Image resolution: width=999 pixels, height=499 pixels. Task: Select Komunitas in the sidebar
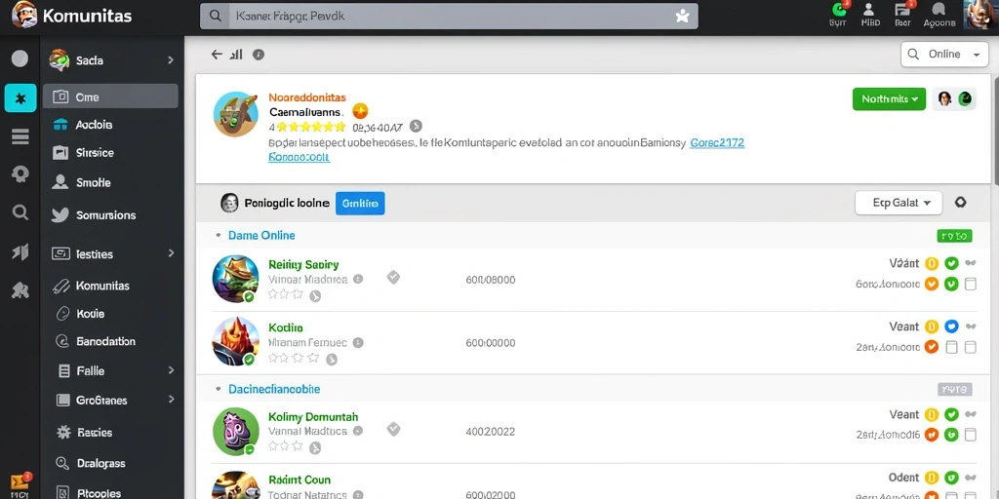pos(102,286)
